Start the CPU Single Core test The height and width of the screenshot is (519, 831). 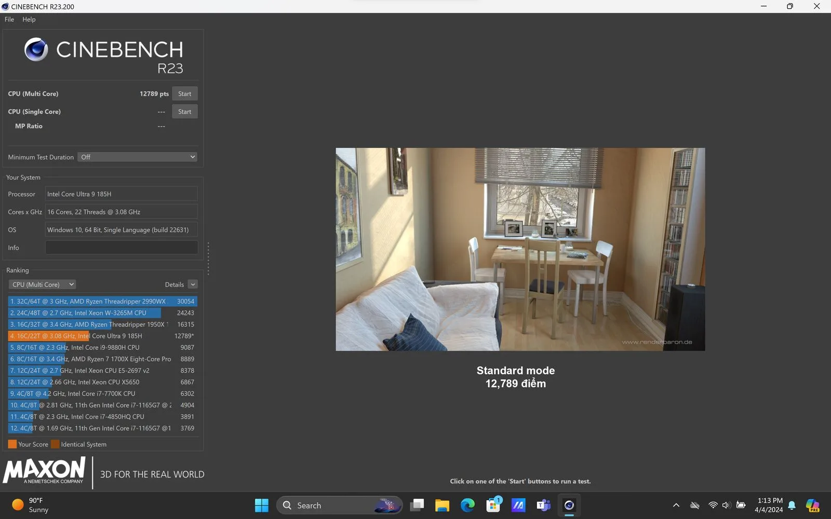click(184, 112)
